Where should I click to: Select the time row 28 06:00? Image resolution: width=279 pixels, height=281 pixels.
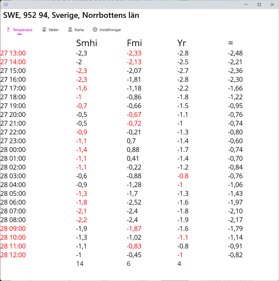[x=13, y=203]
